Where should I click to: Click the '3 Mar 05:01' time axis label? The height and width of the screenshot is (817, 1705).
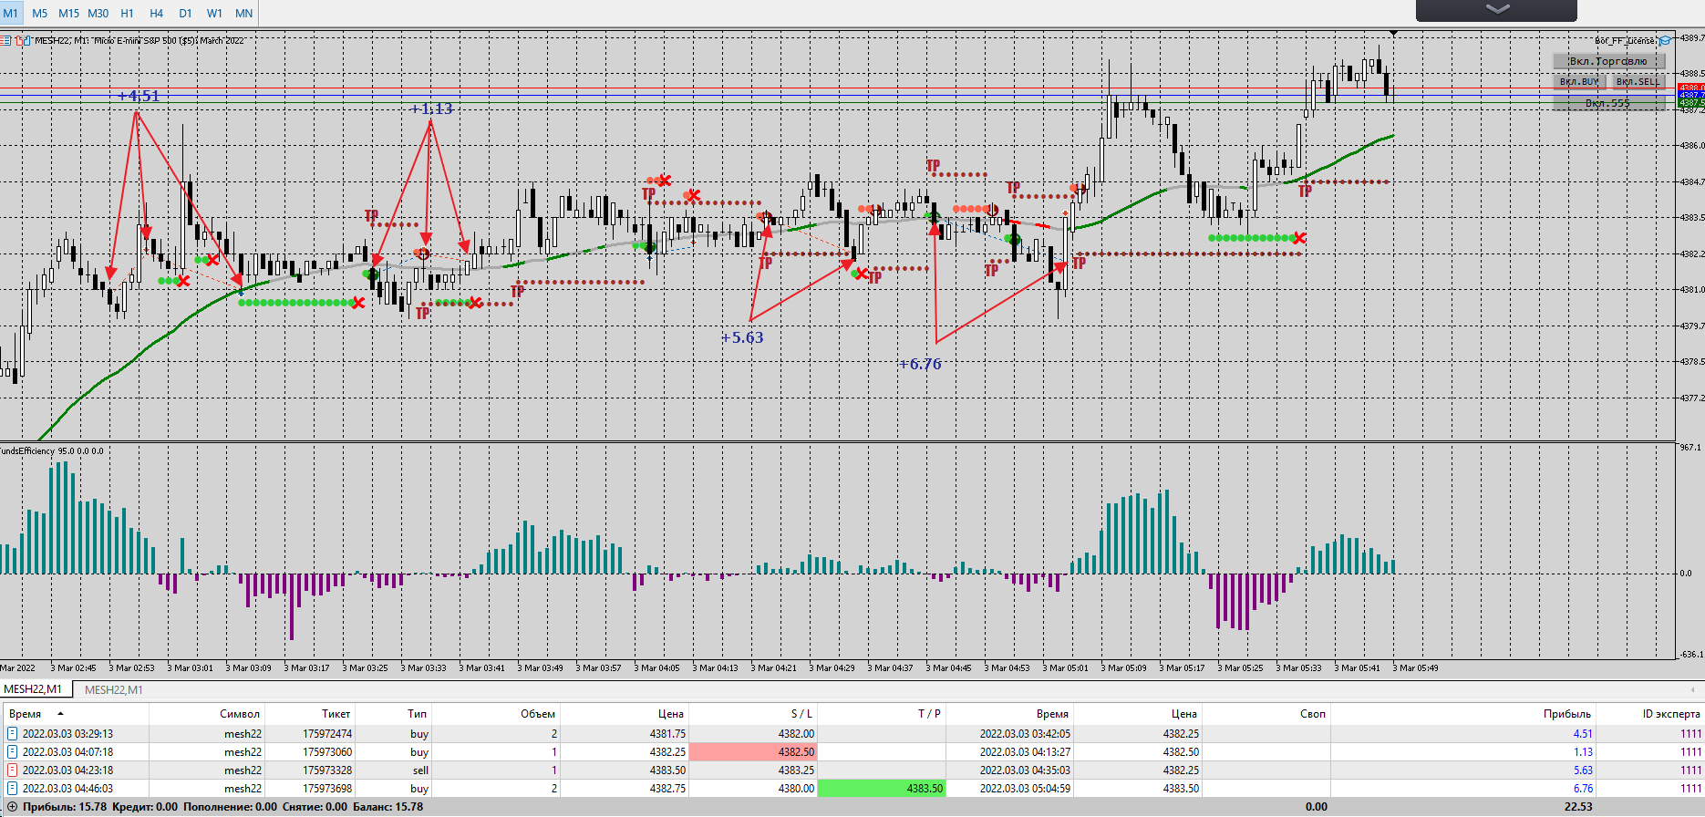click(x=1065, y=668)
